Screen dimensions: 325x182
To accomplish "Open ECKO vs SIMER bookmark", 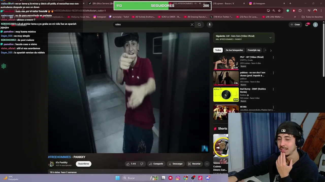I will point(169,17).
